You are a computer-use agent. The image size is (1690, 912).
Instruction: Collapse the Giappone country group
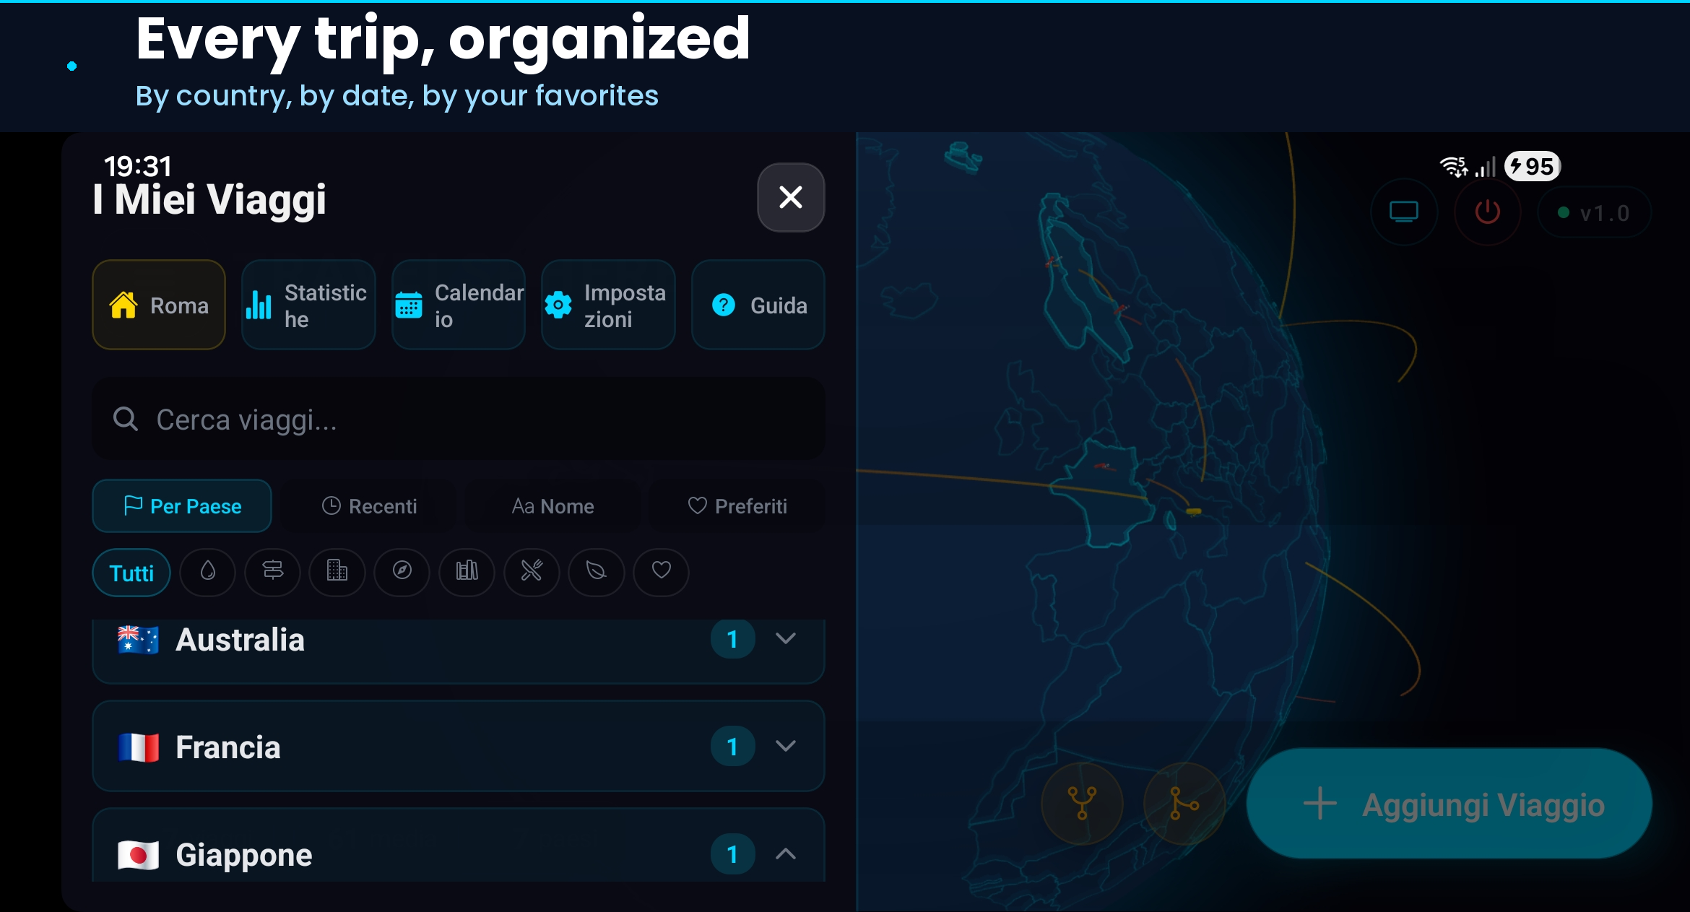[x=786, y=854]
